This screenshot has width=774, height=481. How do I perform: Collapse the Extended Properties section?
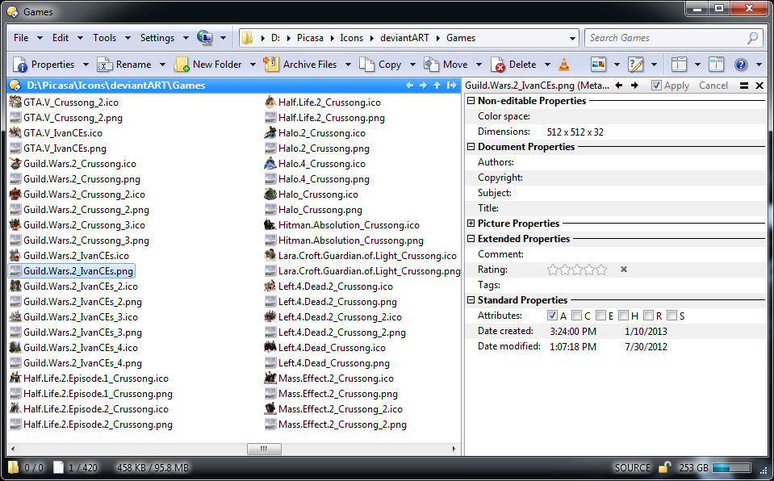click(471, 239)
